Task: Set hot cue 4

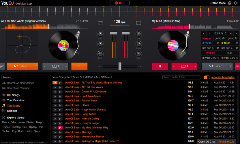Action: point(227,48)
